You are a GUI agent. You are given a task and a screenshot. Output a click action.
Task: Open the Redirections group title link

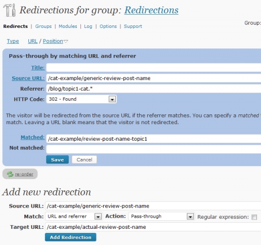coord(151,10)
